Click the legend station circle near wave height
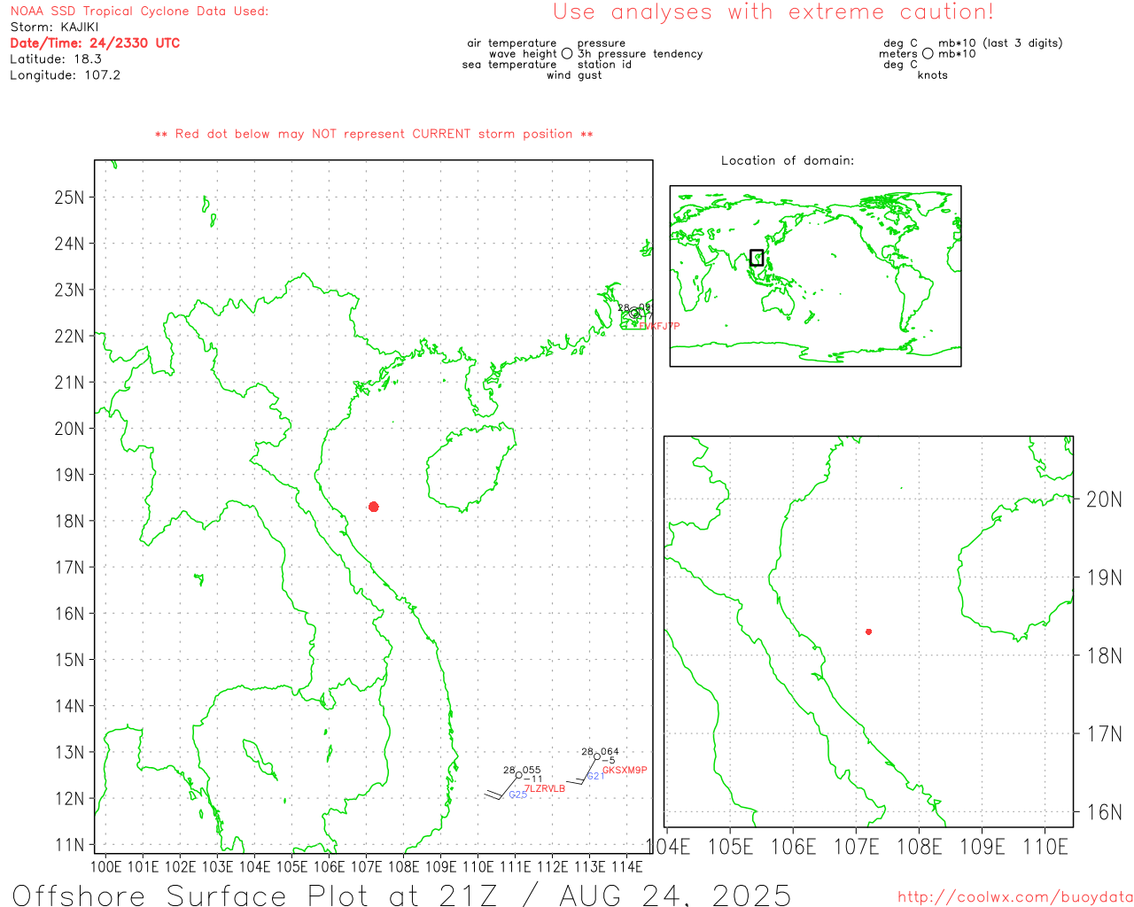The width and height of the screenshot is (1134, 907). point(567,54)
